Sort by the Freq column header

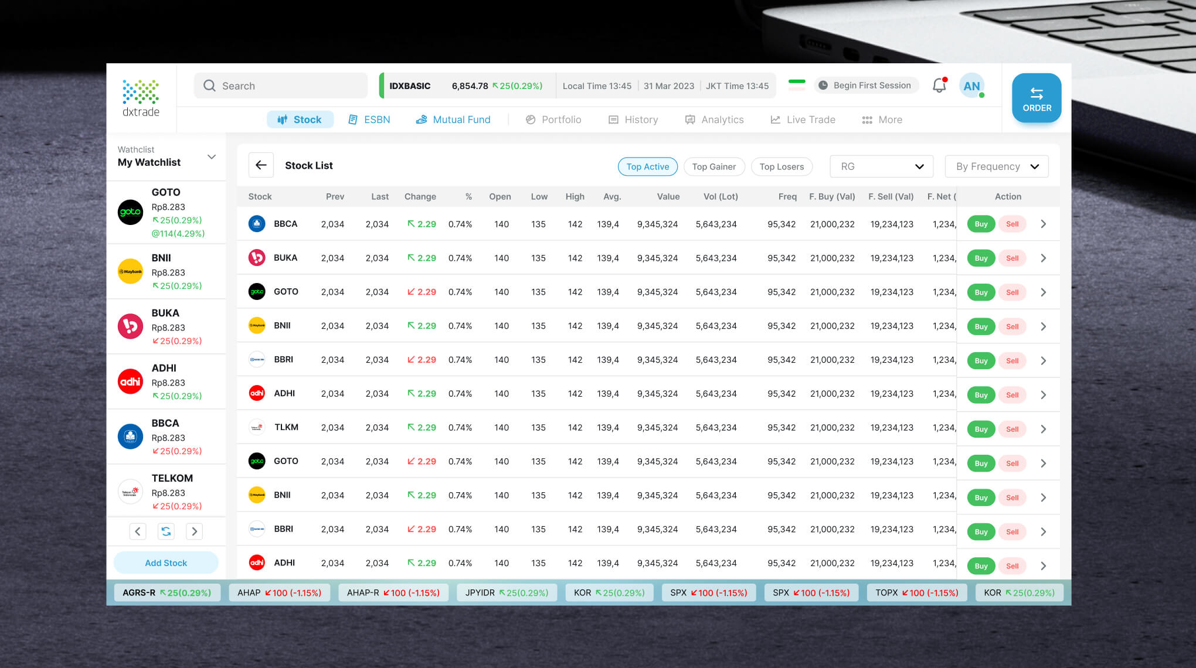(x=787, y=196)
